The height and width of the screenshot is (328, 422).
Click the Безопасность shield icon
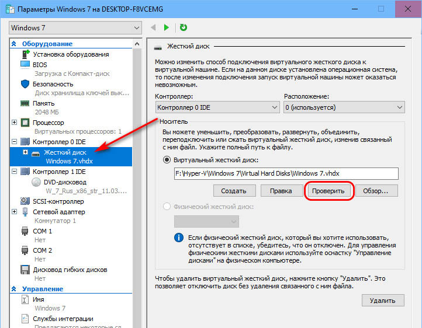25,84
